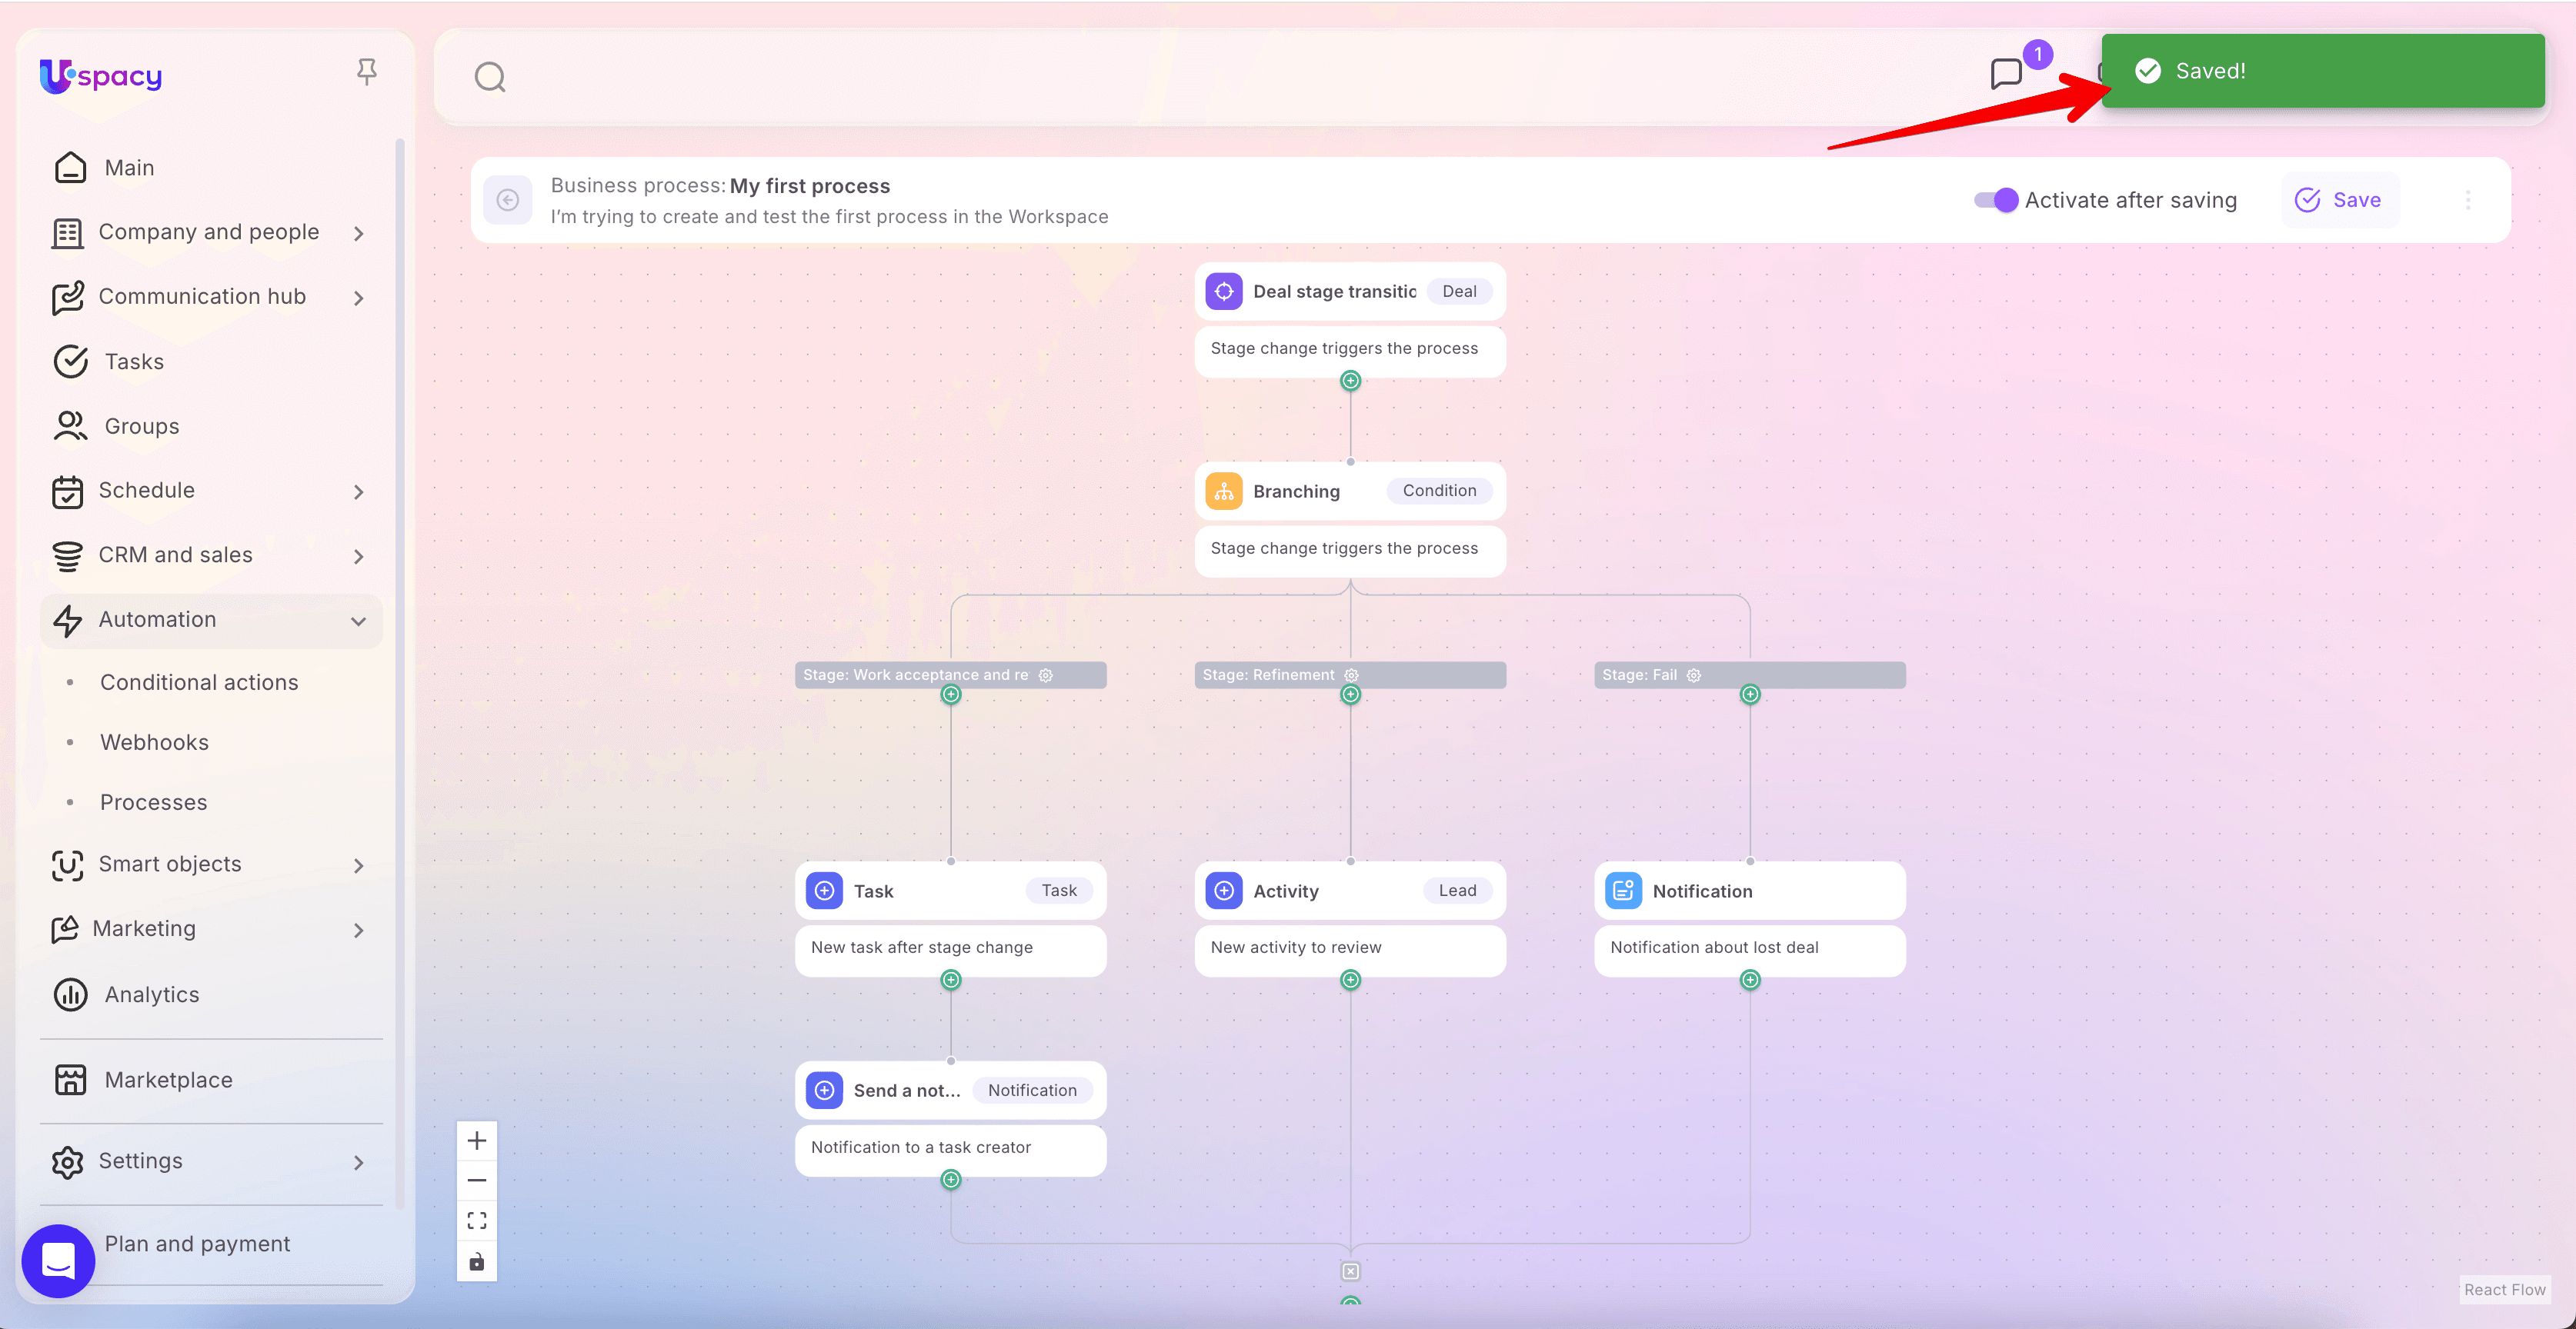2576x1329 pixels.
Task: Toggle Activate after saving switch
Action: pos(1995,200)
